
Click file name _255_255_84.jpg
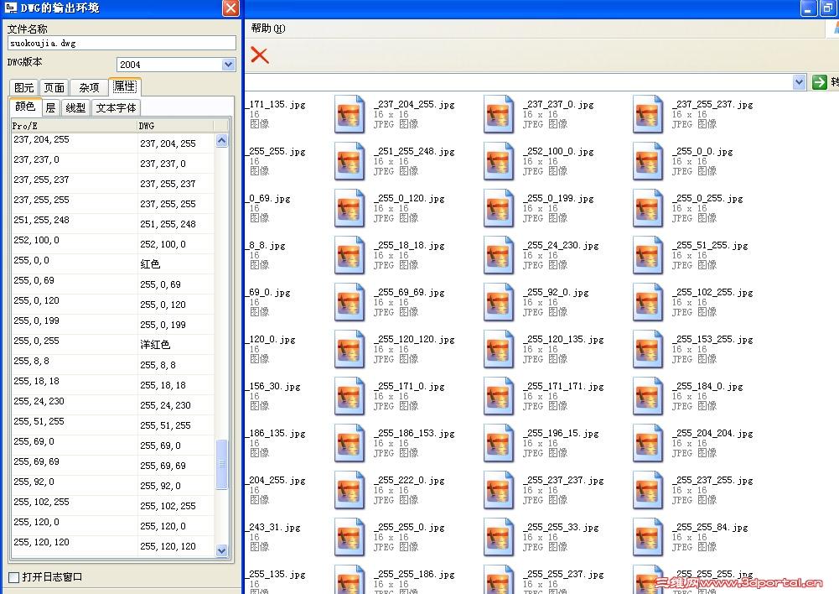coord(710,528)
